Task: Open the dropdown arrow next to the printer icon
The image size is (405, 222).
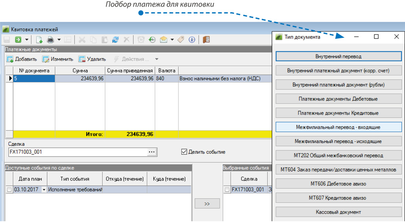Action: tap(59, 40)
